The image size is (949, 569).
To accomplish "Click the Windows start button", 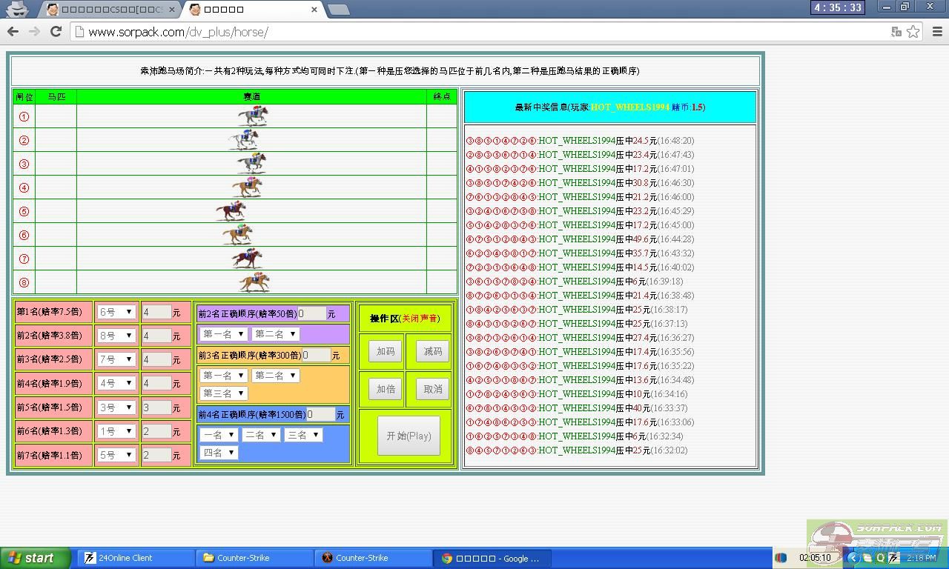I will coord(33,558).
